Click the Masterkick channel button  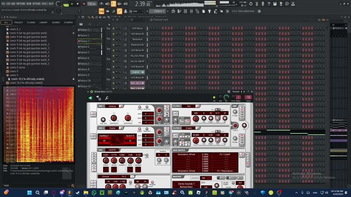137,39
